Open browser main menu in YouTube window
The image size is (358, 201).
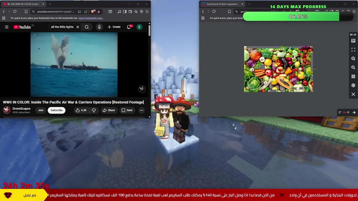[147, 11]
